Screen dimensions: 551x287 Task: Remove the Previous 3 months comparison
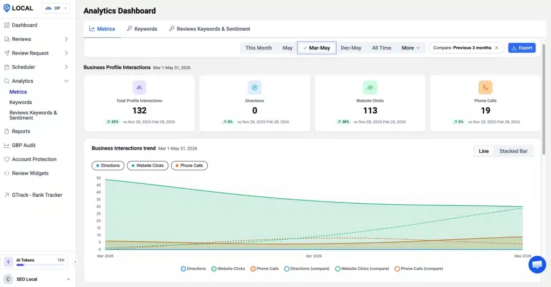(x=497, y=48)
